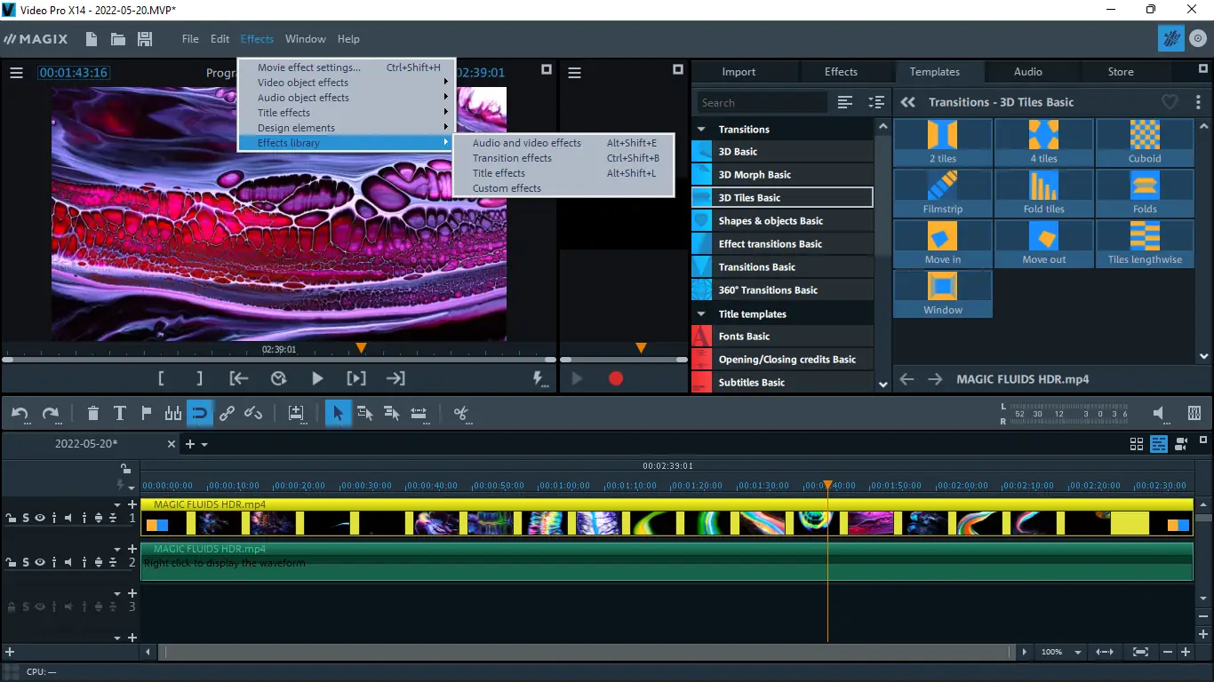Mute track 2 speaker icon
Image resolution: width=1214 pixels, height=682 pixels.
(69, 562)
